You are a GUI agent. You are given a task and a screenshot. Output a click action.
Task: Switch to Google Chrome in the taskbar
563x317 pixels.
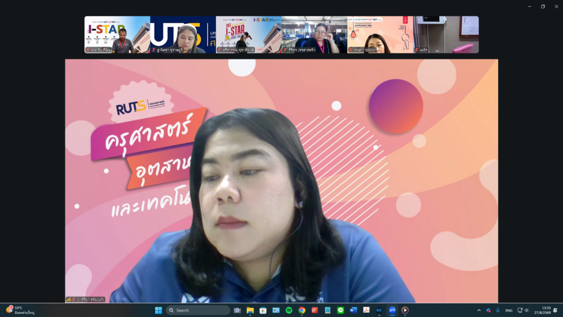click(302, 310)
